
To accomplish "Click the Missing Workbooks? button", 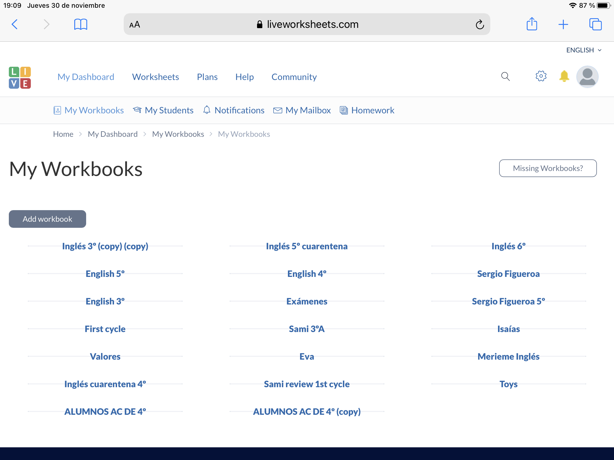I will click(x=548, y=168).
